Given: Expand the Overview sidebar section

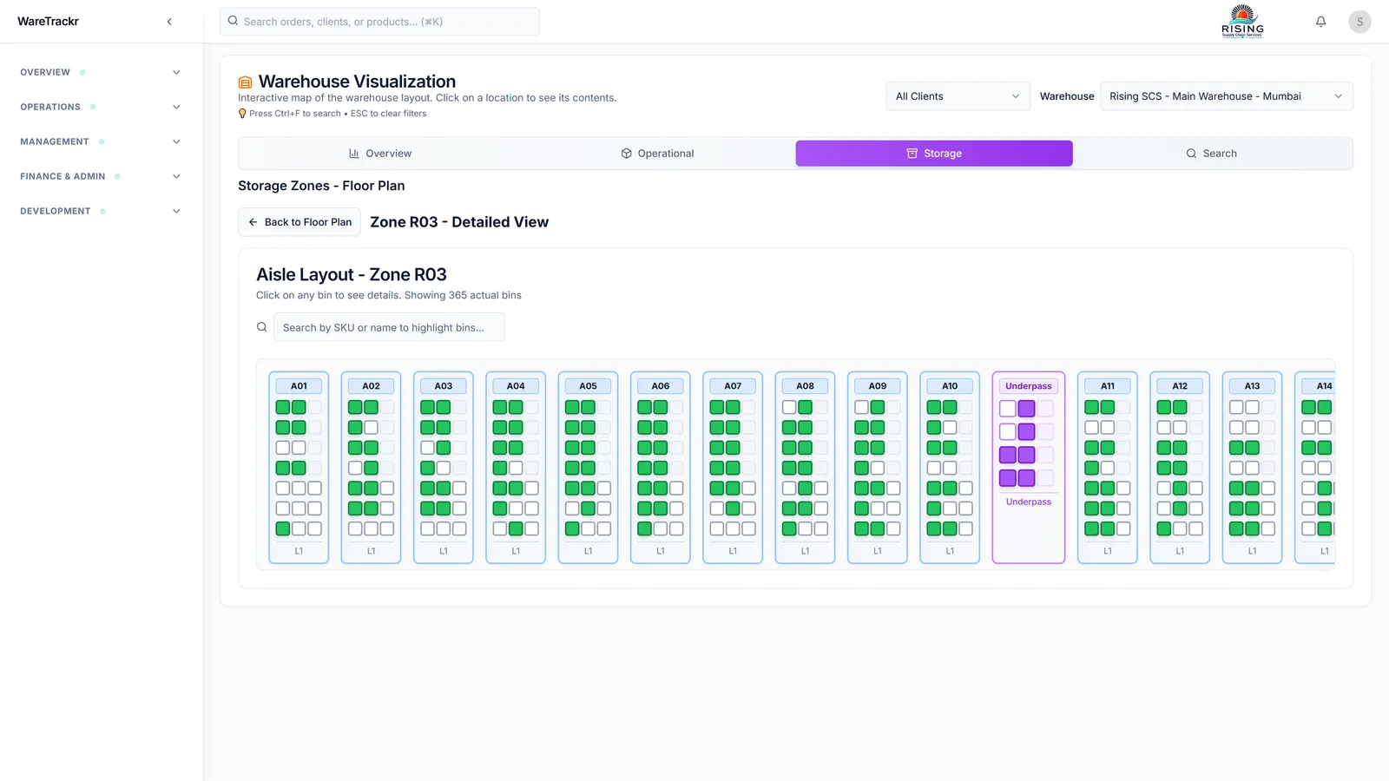Looking at the screenshot, I should 101,72.
